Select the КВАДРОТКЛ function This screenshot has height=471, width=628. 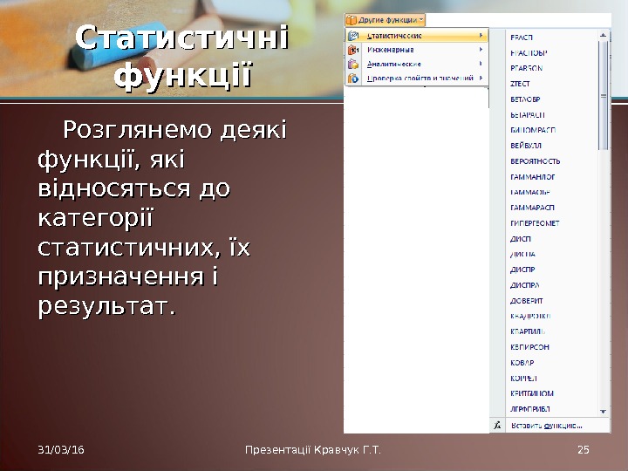tap(530, 317)
